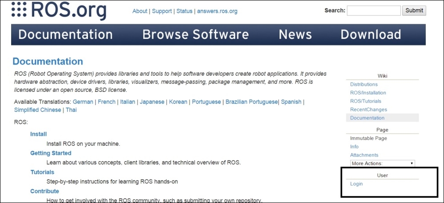Click the ROS.org logo
Screen dimensions: 444x203
tap(59, 10)
